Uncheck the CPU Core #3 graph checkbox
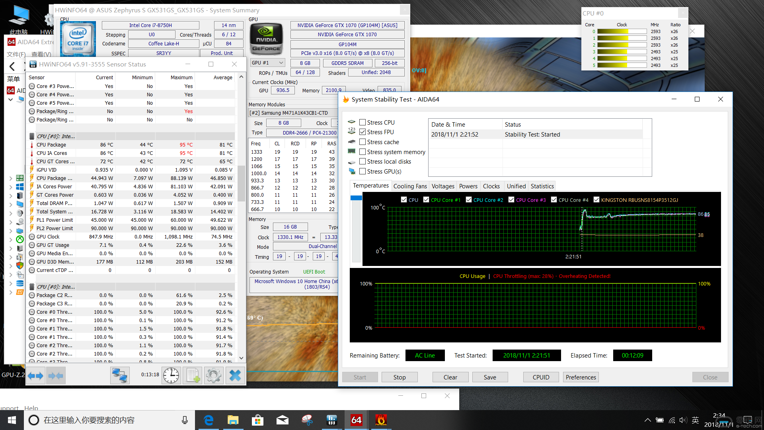 (x=511, y=200)
